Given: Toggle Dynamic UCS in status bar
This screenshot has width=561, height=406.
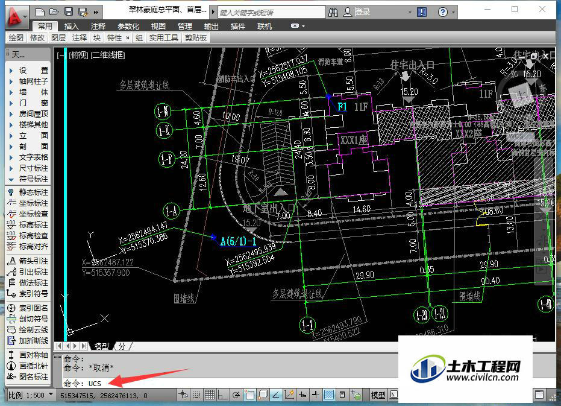Looking at the screenshot, I should (289, 395).
